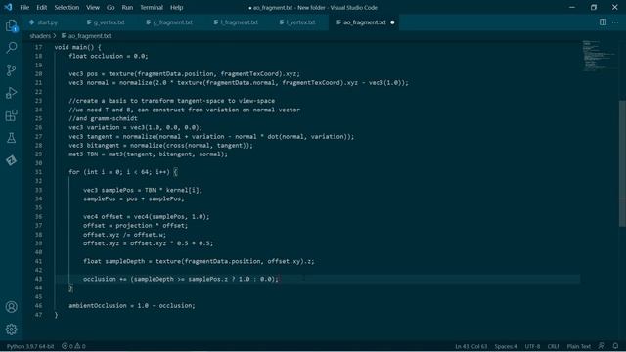
Task: Click 'vec3 pos = texture' line
Action: coord(184,74)
